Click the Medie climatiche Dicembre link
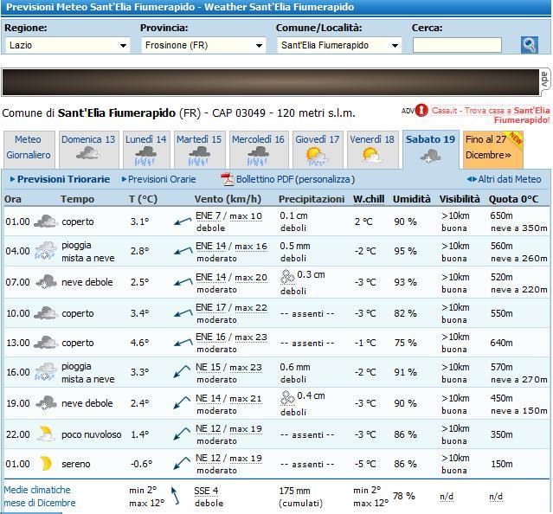This screenshot has width=553, height=514. [x=39, y=496]
